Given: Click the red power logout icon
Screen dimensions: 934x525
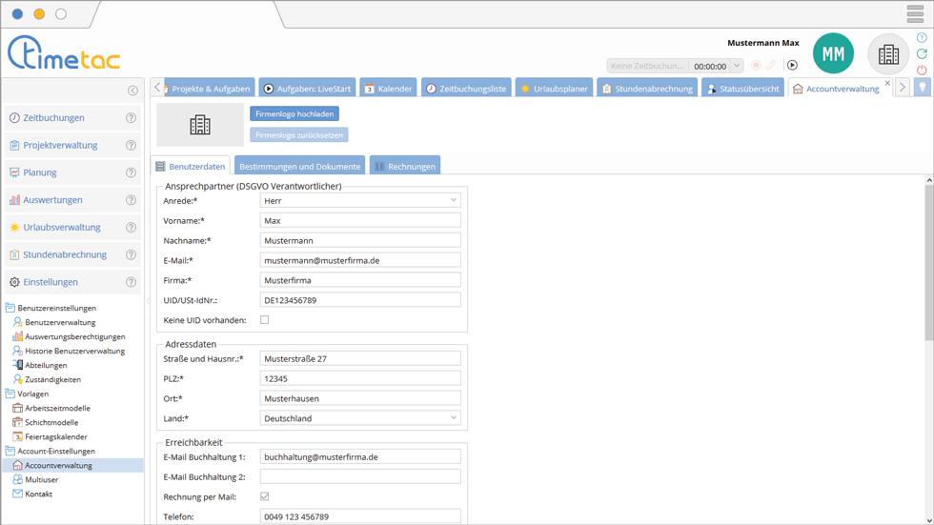Looking at the screenshot, I should tap(922, 71).
